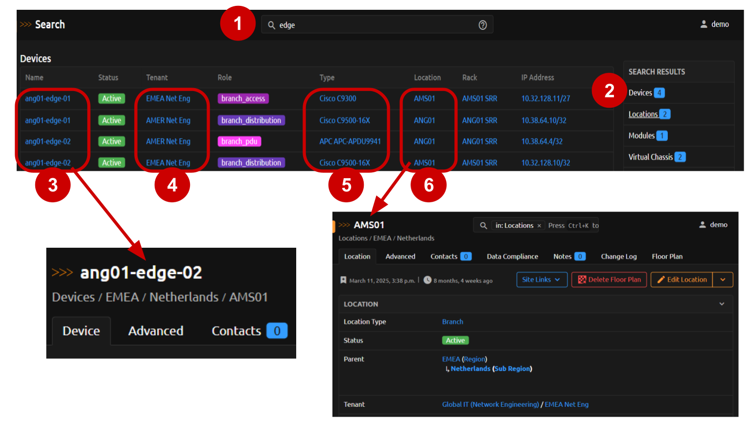Remove the 'in: Locations' search filter

pos(539,226)
